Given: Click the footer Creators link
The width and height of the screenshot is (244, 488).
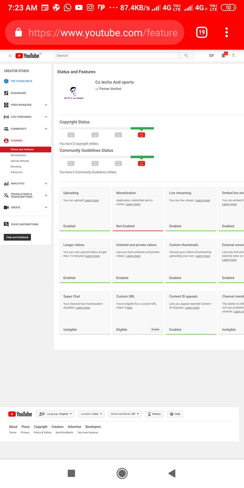Looking at the screenshot, I should [x=57, y=427].
